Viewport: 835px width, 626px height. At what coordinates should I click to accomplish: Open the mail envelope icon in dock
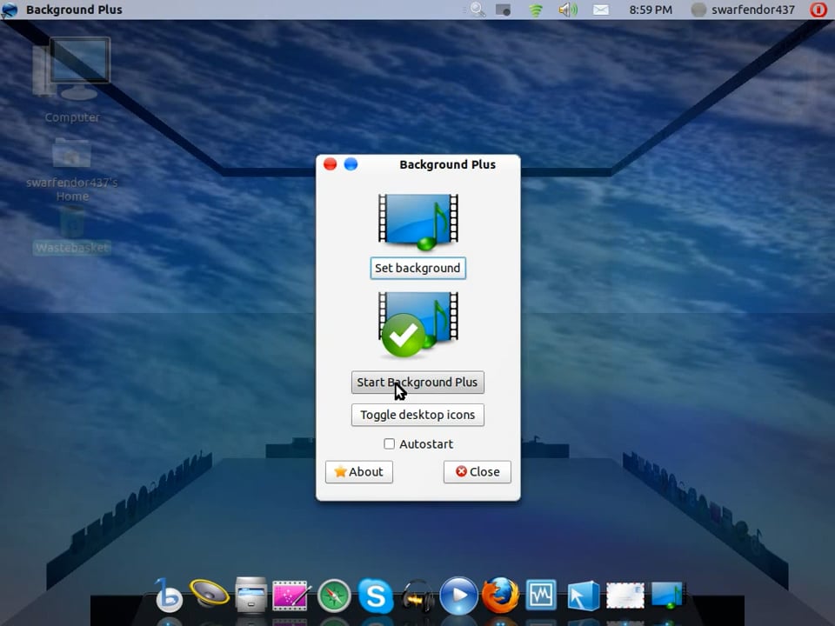click(625, 596)
